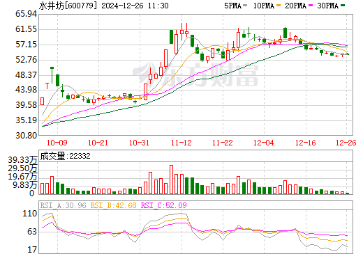Screen dimensions: 363x254
Task: Click the 30PMA legend label
Action: [327, 6]
